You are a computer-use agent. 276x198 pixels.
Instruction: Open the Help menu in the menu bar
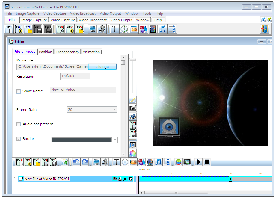point(159,13)
